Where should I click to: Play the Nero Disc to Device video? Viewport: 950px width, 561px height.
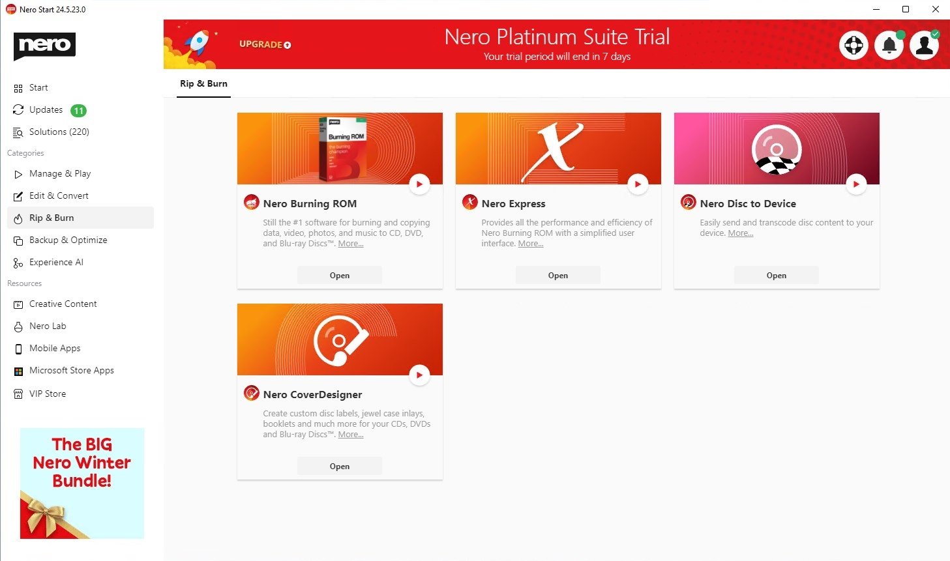(x=856, y=184)
